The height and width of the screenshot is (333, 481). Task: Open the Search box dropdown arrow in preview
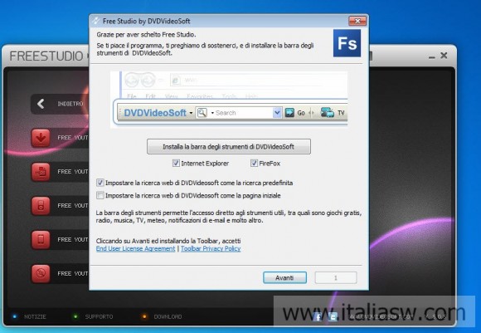pyautogui.click(x=277, y=113)
